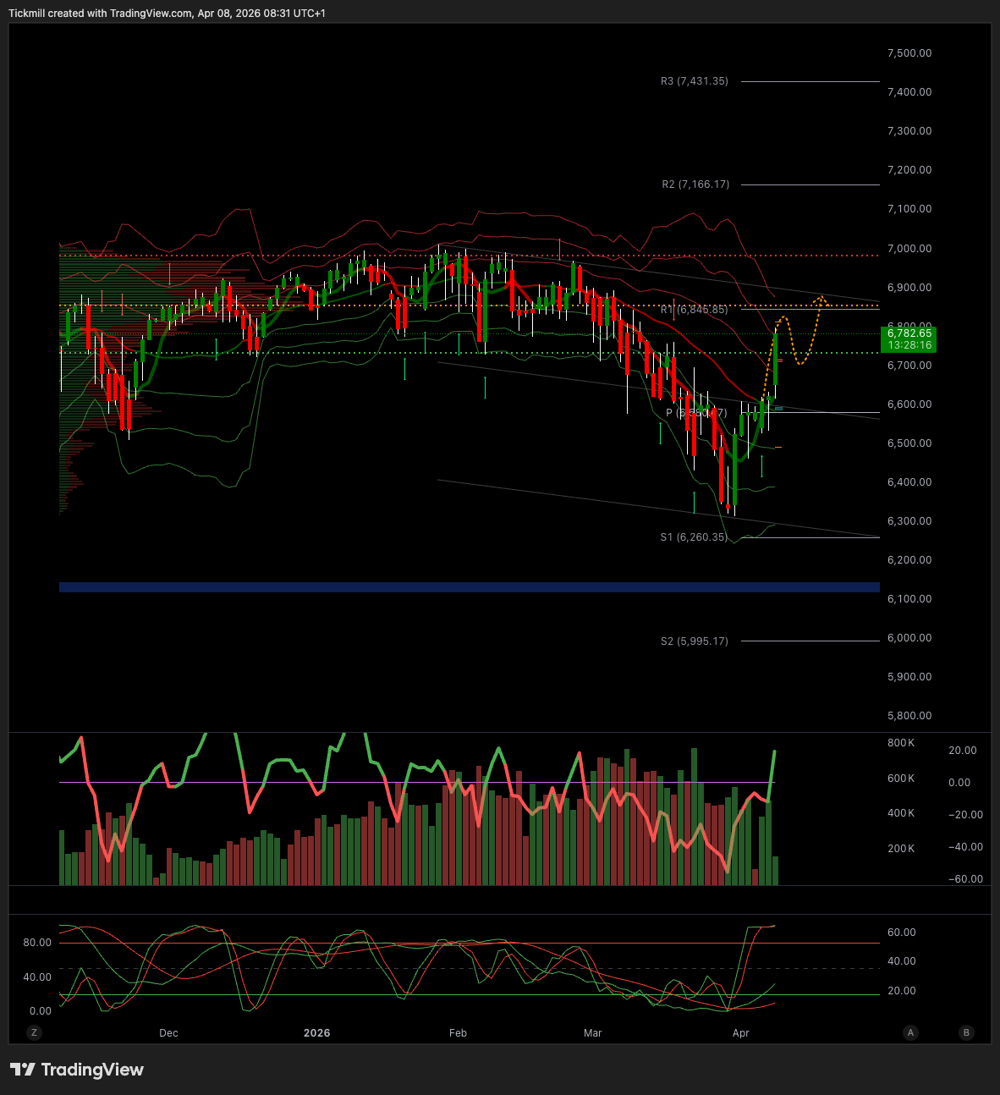The height and width of the screenshot is (1095, 1000).
Task: Click the Dec label on time axis
Action: [168, 1032]
